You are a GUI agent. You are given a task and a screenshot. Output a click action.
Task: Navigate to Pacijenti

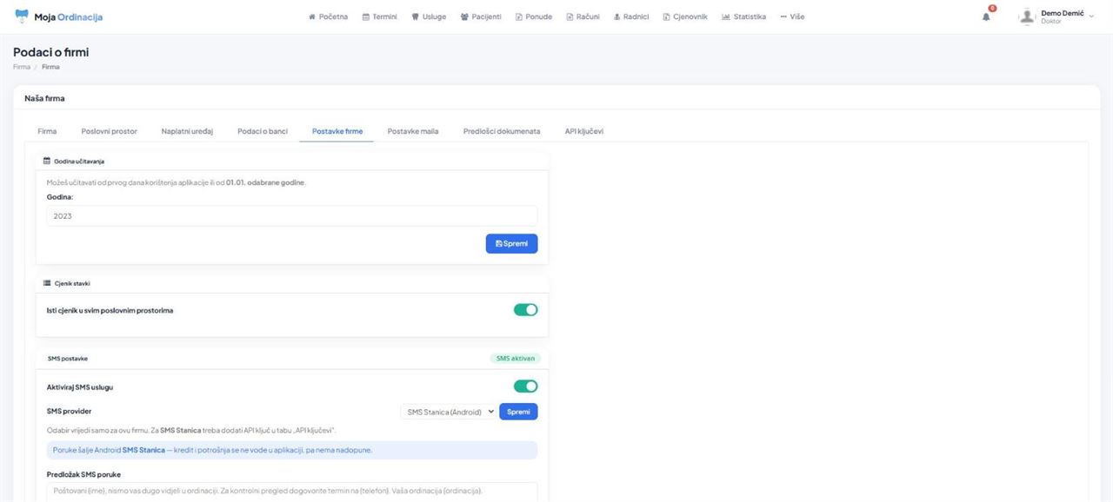[481, 17]
